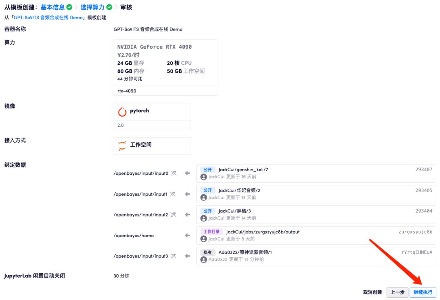
Task: Click the arrow icon beside input1 path
Action: [187, 194]
